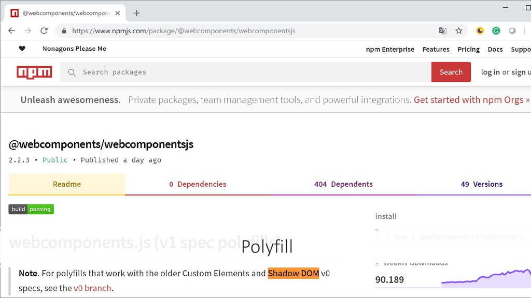
Task: Go back using the browser back arrow
Action: pyautogui.click(x=11, y=31)
